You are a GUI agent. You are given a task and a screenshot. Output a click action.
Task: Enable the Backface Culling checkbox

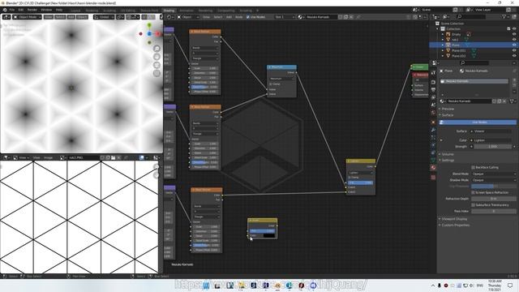click(473, 168)
